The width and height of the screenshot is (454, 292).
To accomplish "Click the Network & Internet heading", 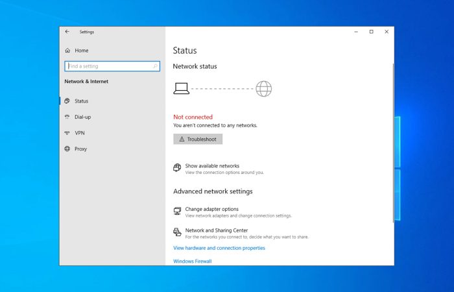I will pos(86,81).
